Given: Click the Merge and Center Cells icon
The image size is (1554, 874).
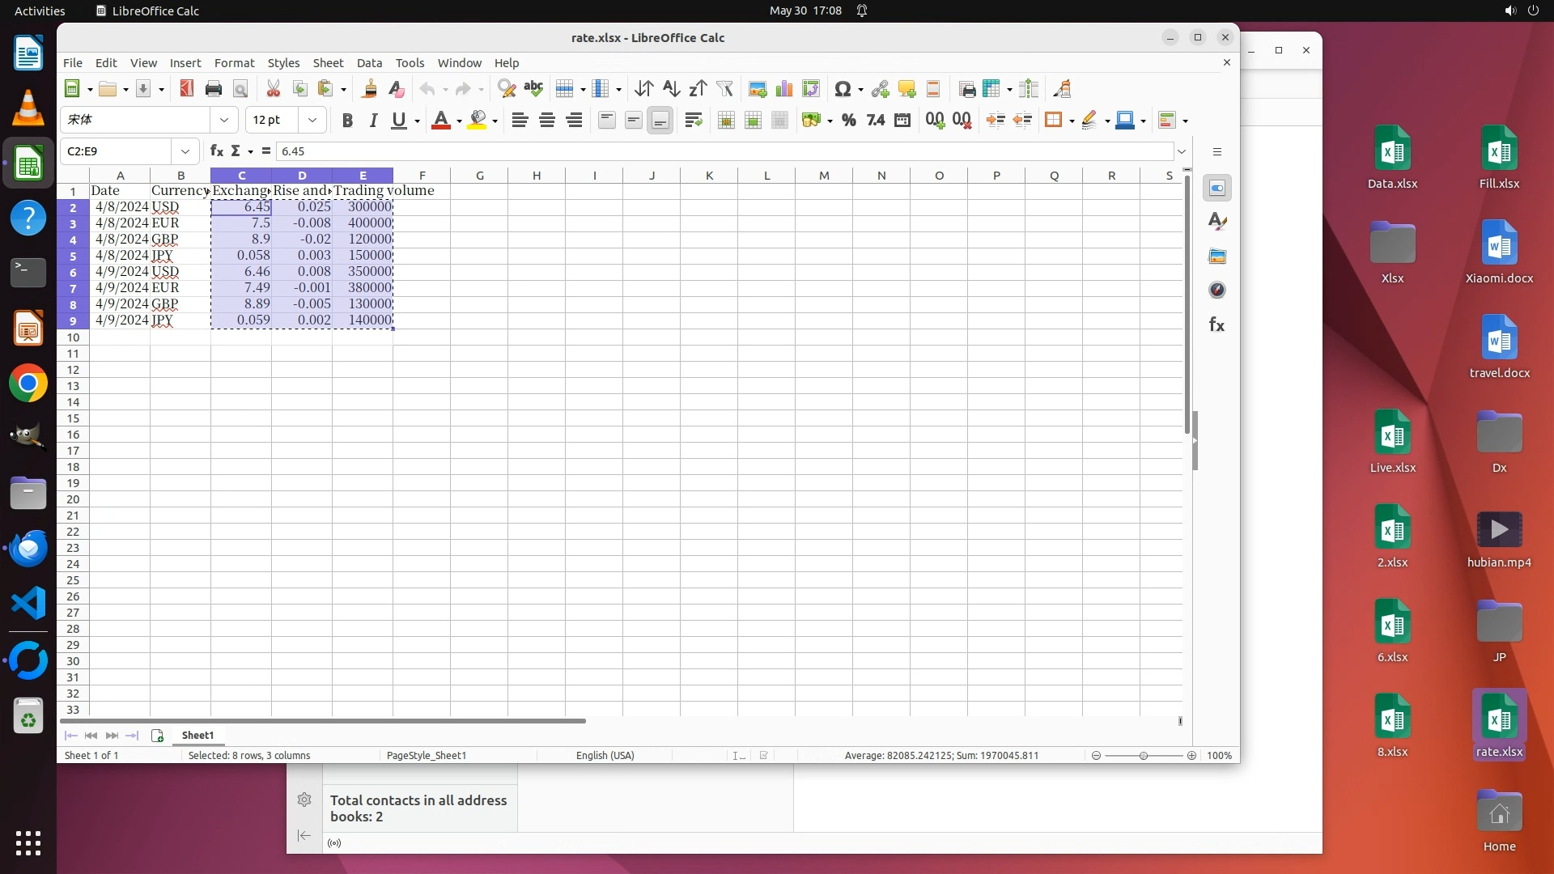Looking at the screenshot, I should click(726, 121).
